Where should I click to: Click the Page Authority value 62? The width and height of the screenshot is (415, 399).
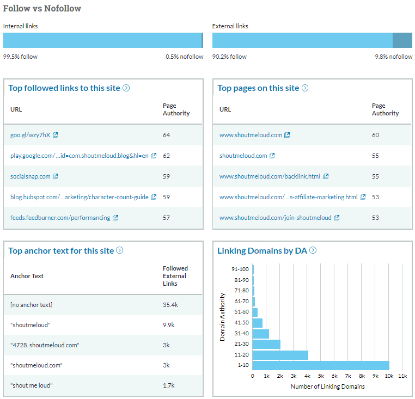pos(166,156)
